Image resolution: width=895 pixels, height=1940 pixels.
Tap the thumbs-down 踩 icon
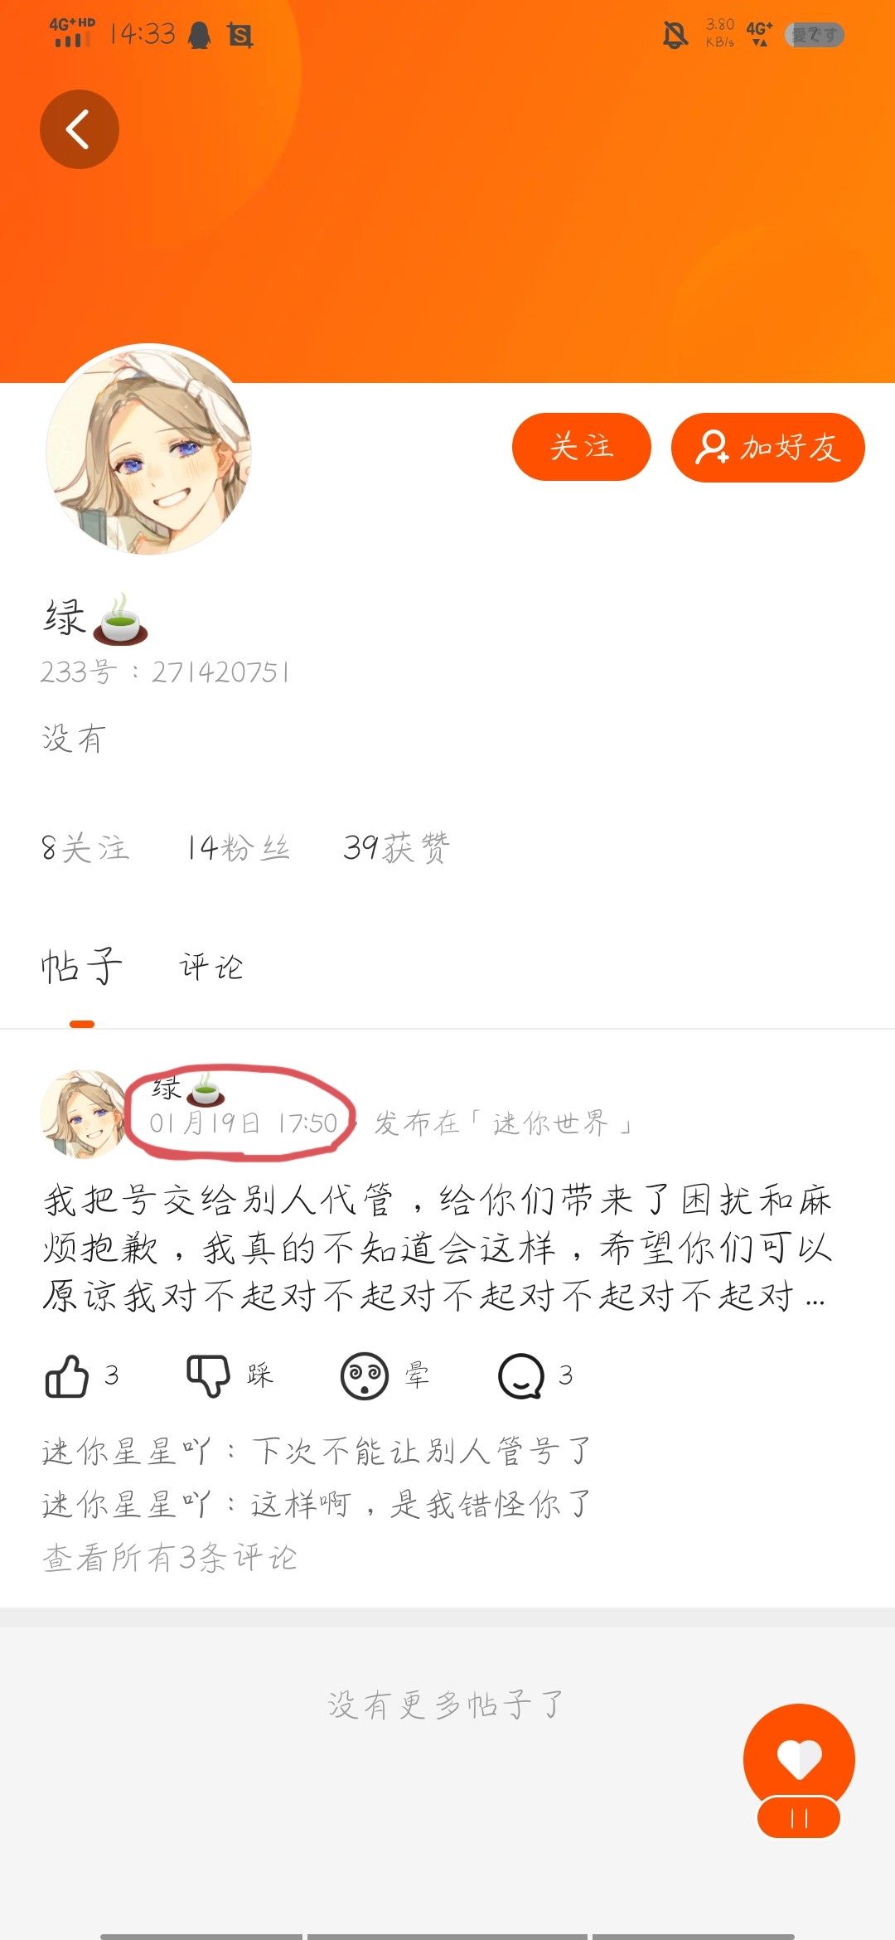[208, 1376]
